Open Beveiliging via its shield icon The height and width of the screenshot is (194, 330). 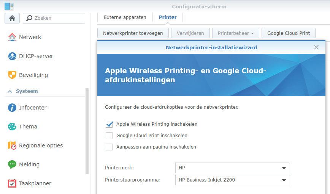[12, 75]
